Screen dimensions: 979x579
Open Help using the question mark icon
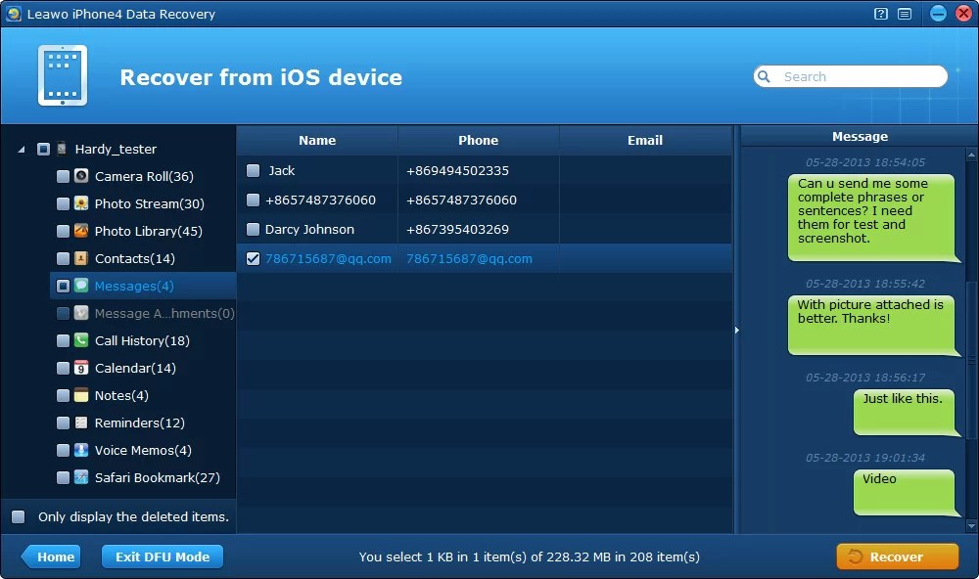[880, 13]
